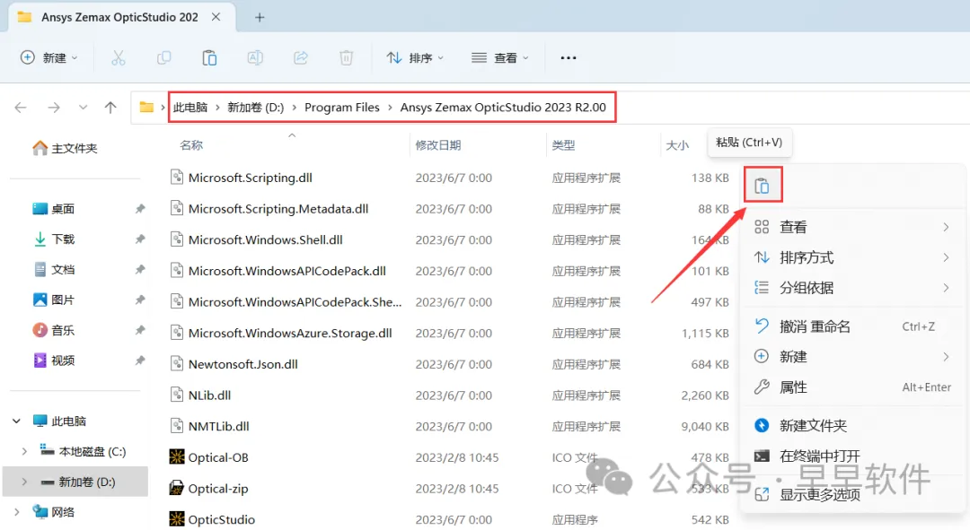
Task: Select file NLib.dll
Action: (209, 395)
